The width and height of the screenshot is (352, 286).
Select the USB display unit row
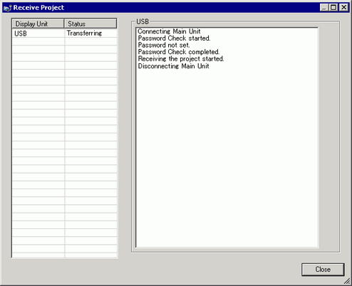(x=65, y=33)
